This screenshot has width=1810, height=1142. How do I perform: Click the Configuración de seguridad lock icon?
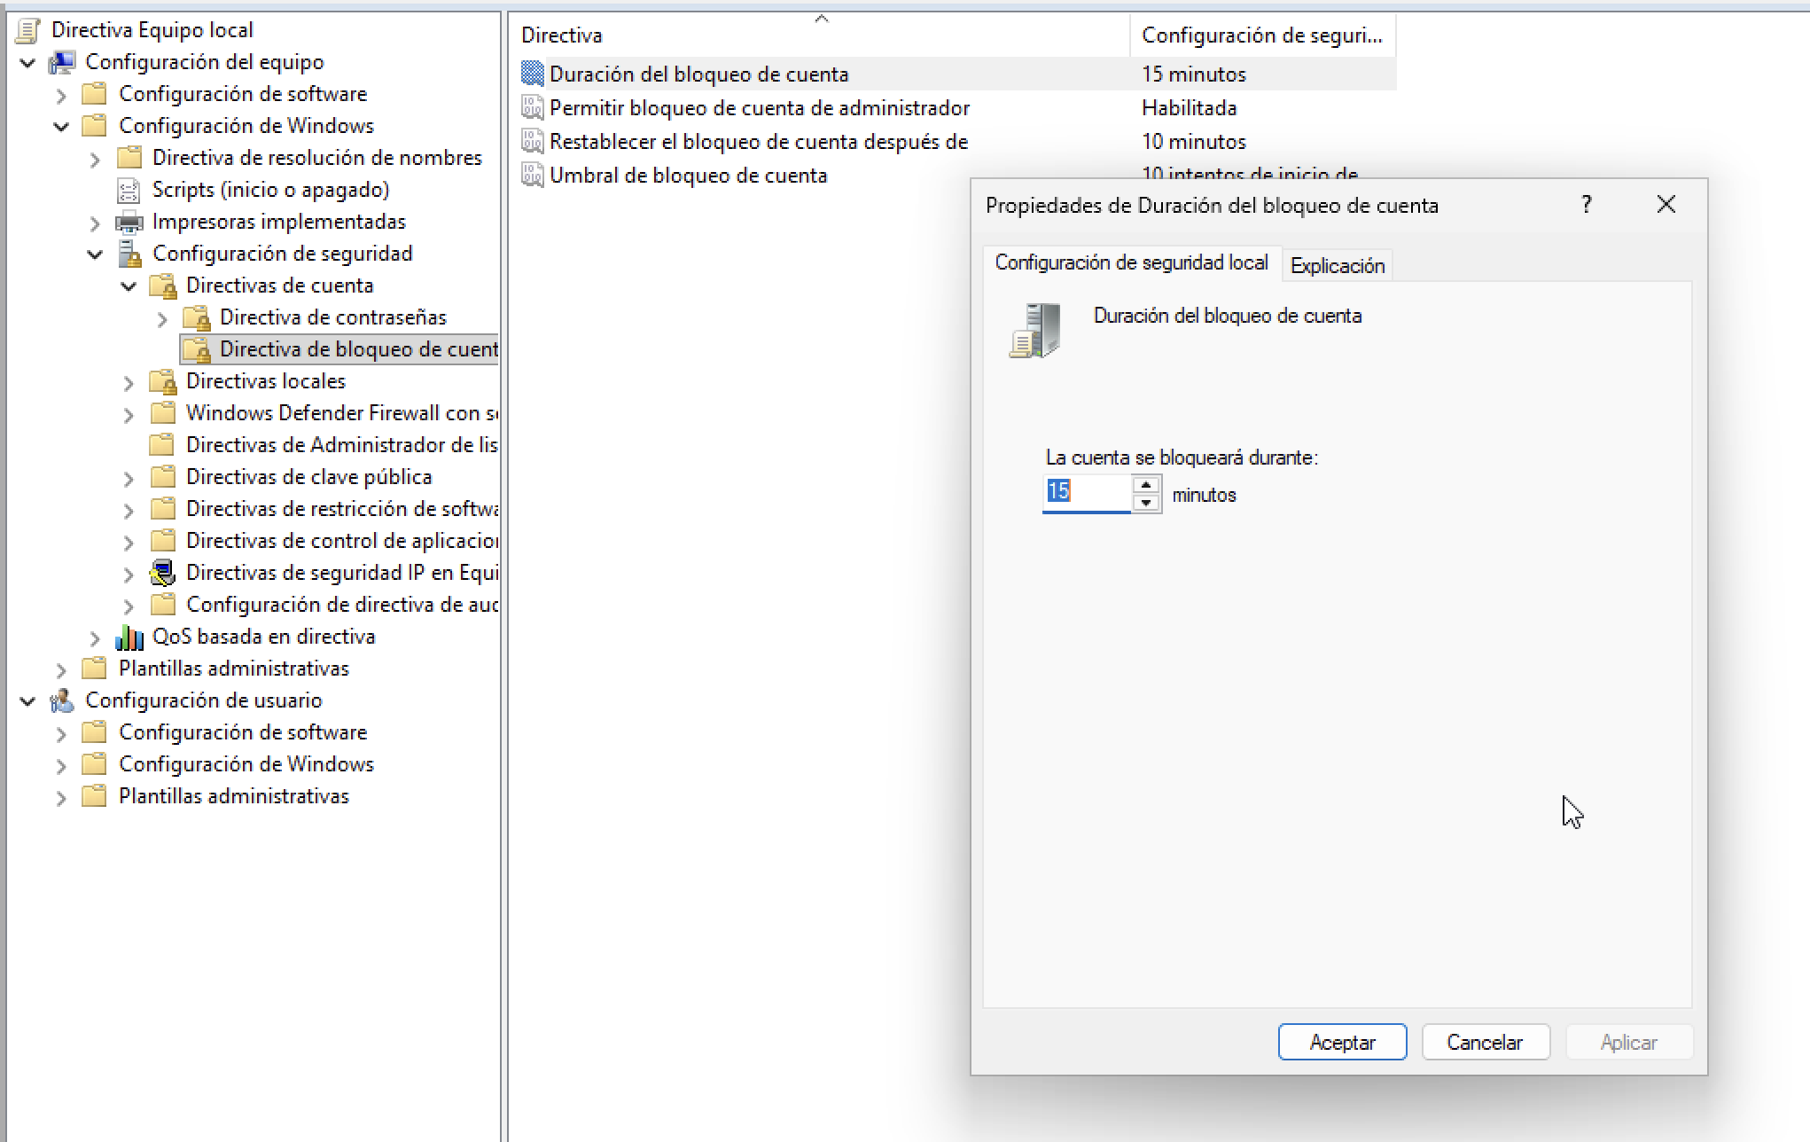tap(129, 254)
